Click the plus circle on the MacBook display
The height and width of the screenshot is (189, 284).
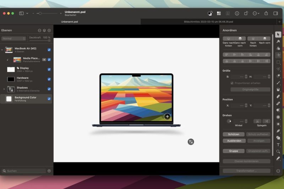coord(167,116)
